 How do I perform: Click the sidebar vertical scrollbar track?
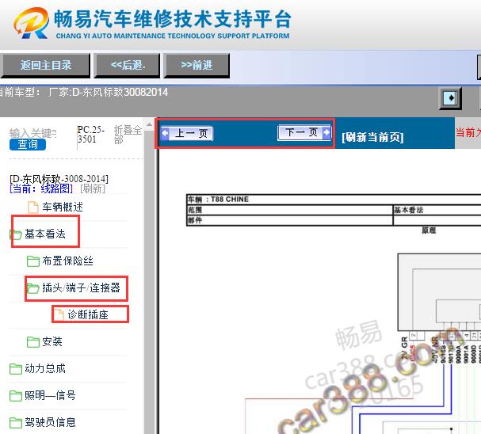[x=149, y=282]
